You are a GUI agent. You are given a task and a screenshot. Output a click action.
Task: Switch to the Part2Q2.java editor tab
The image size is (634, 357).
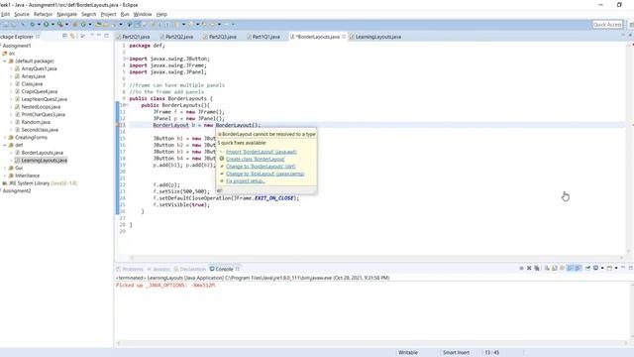(x=176, y=37)
